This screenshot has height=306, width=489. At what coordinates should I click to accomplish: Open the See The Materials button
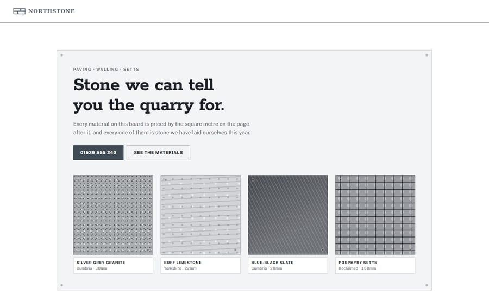pos(158,153)
